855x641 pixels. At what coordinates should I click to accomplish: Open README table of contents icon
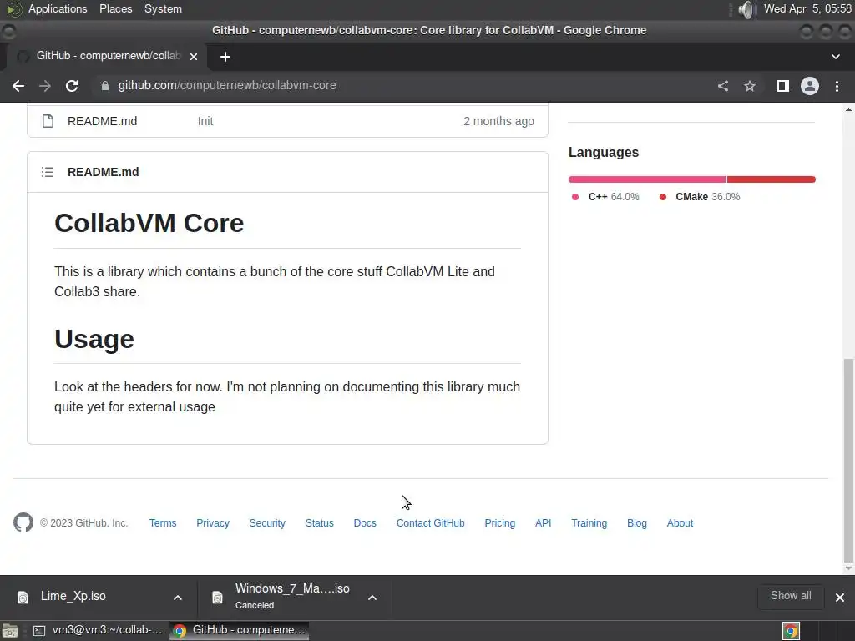tap(48, 172)
